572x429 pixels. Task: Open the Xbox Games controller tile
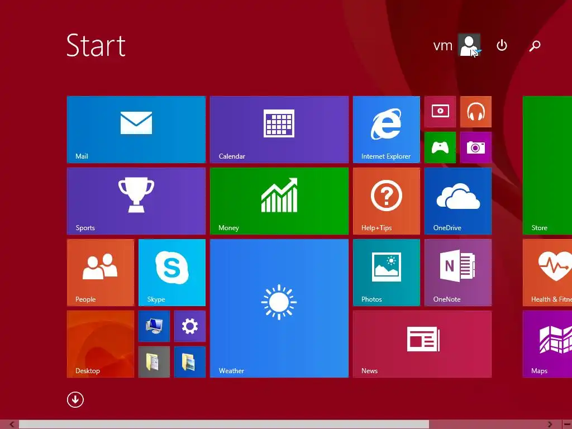pos(440,147)
